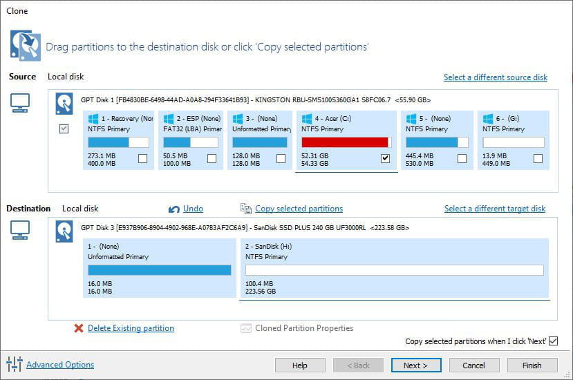Select destination partition 2 - SanDisk (H:)
The image size is (573, 380).
coord(394,268)
